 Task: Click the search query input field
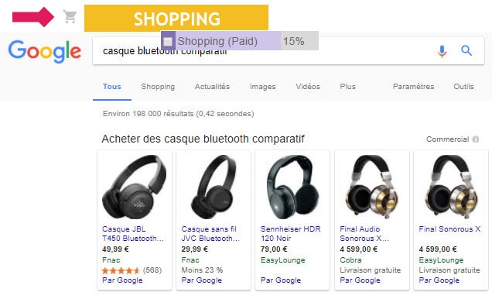(x=264, y=51)
